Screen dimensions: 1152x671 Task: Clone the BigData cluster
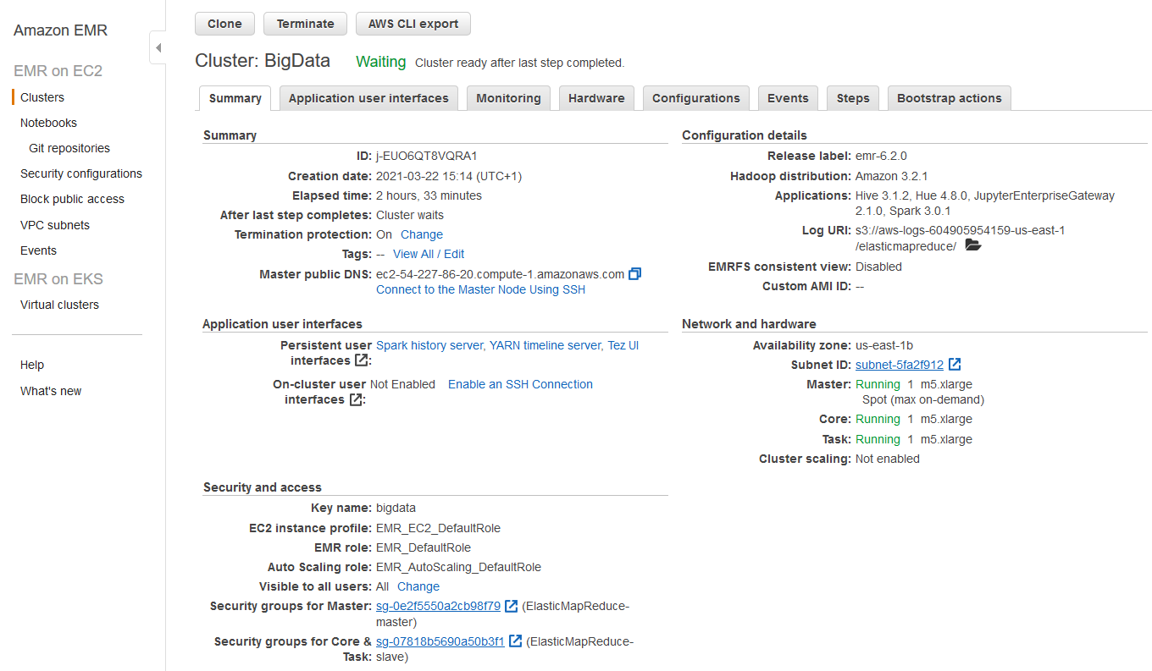(x=224, y=24)
